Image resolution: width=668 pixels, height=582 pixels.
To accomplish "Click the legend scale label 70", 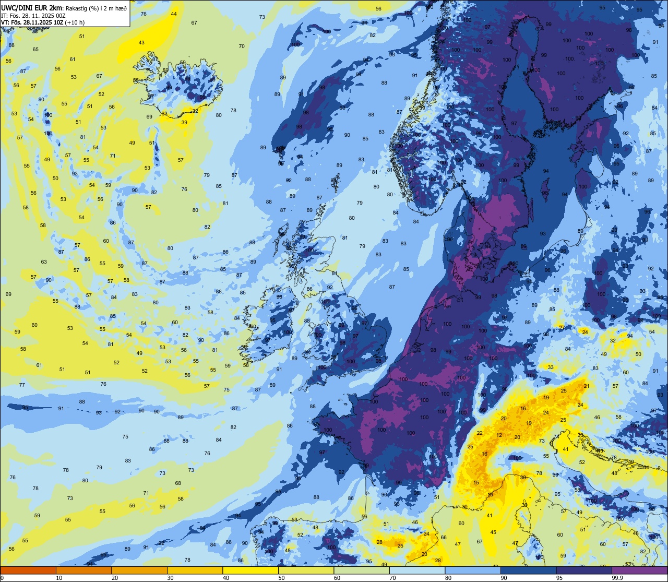I will (392, 578).
